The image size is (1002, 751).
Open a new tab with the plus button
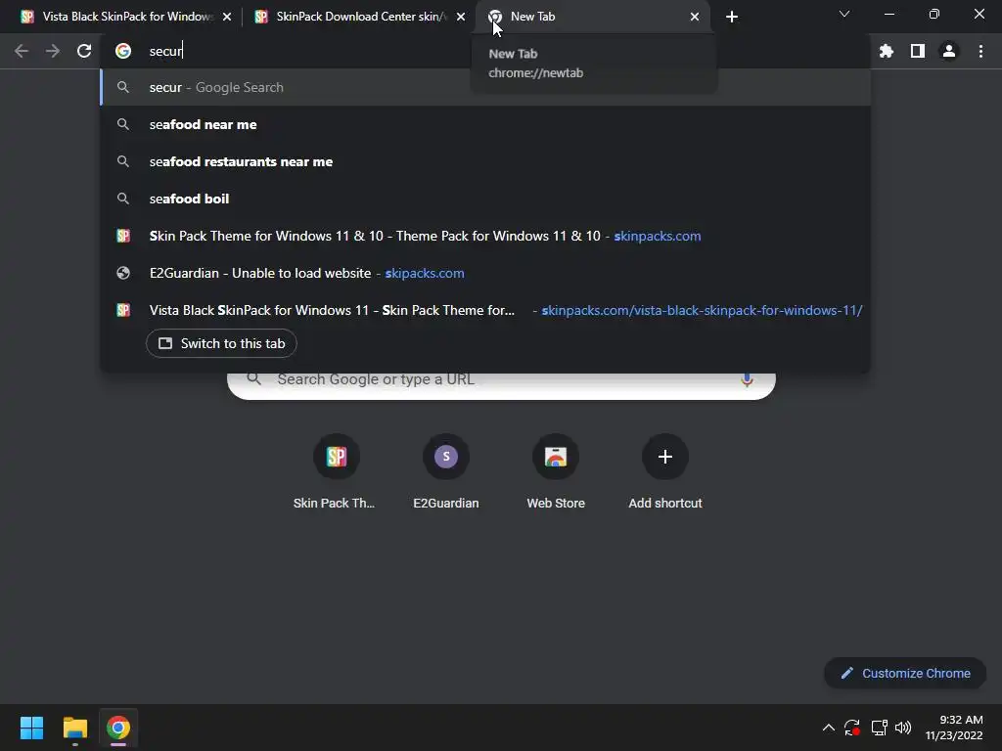click(x=732, y=17)
